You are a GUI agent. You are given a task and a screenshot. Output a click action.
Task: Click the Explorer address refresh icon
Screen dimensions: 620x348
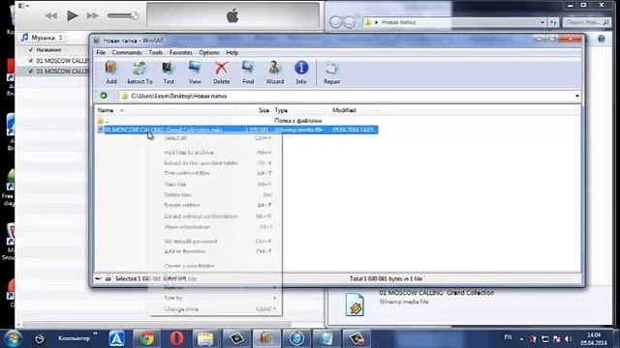[553, 22]
